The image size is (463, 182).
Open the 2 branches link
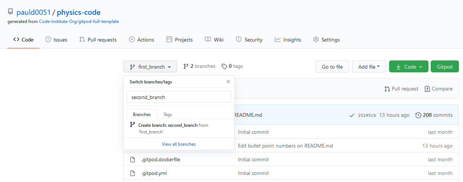[199, 66]
